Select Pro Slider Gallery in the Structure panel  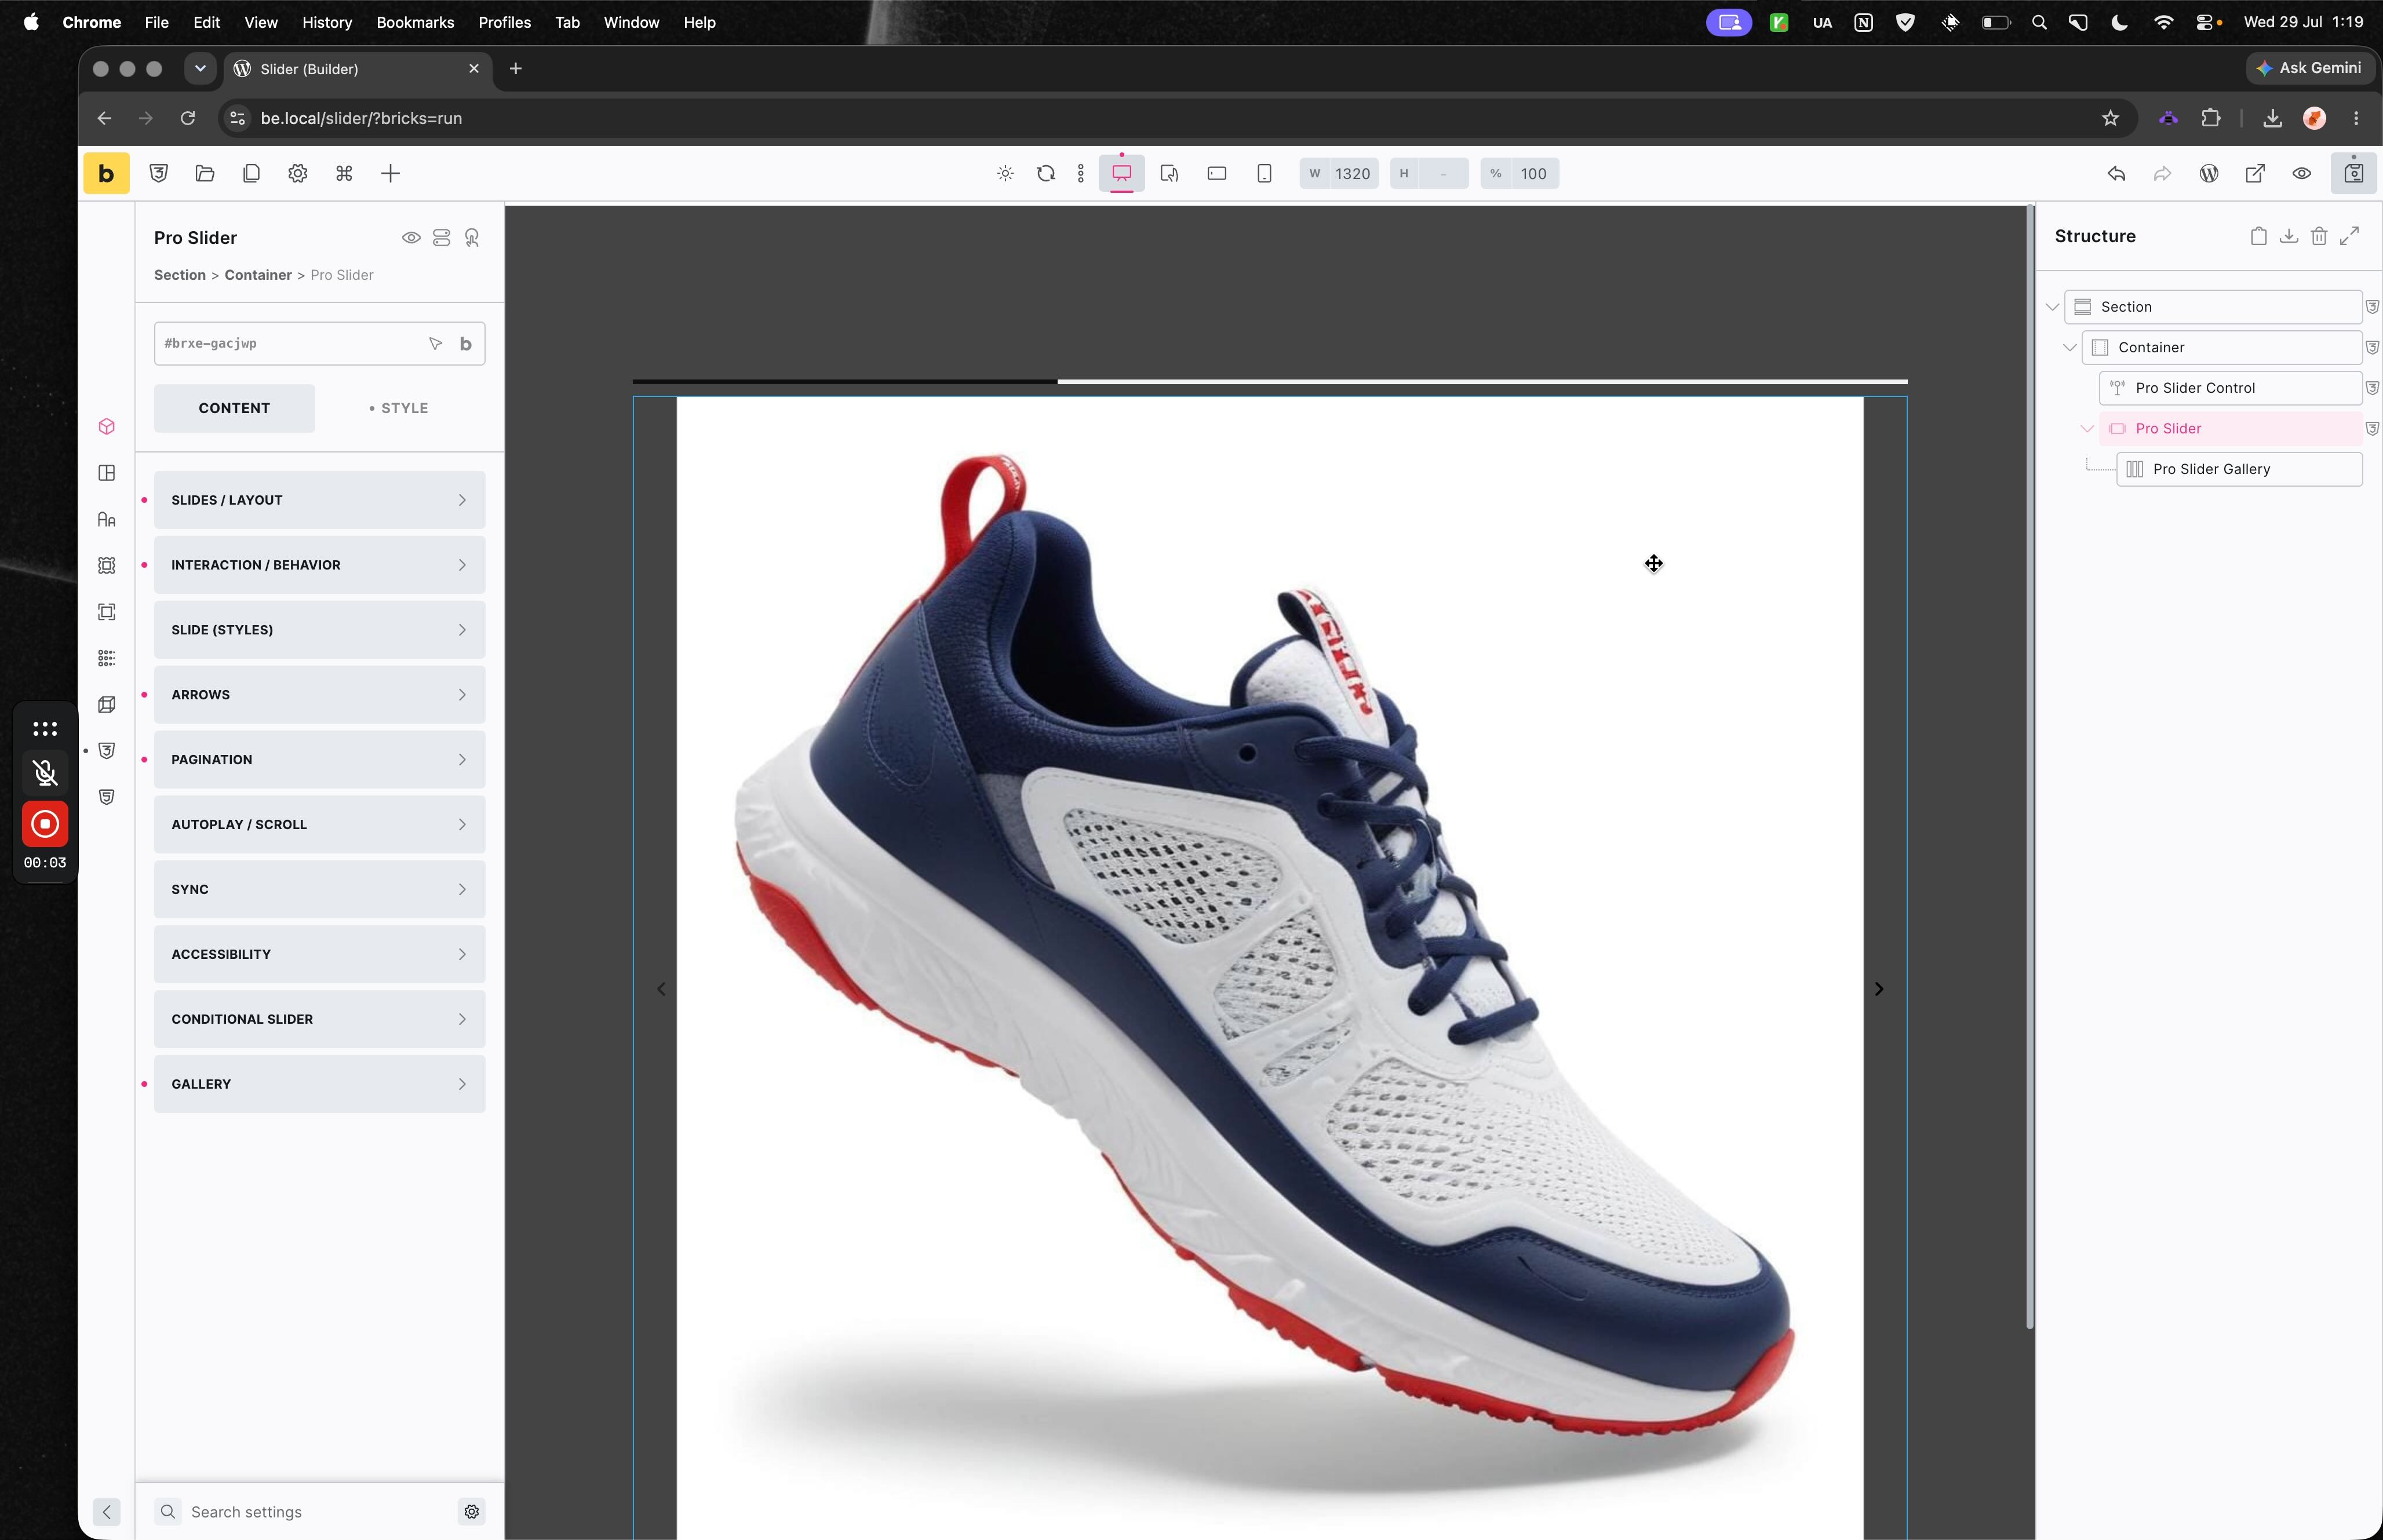(x=2239, y=469)
